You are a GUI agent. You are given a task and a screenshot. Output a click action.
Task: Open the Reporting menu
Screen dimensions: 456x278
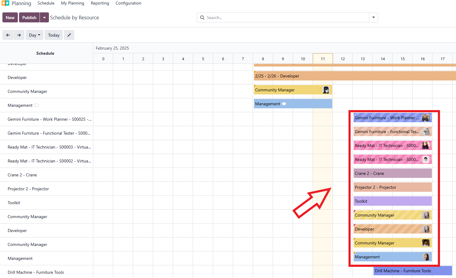pyautogui.click(x=100, y=3)
